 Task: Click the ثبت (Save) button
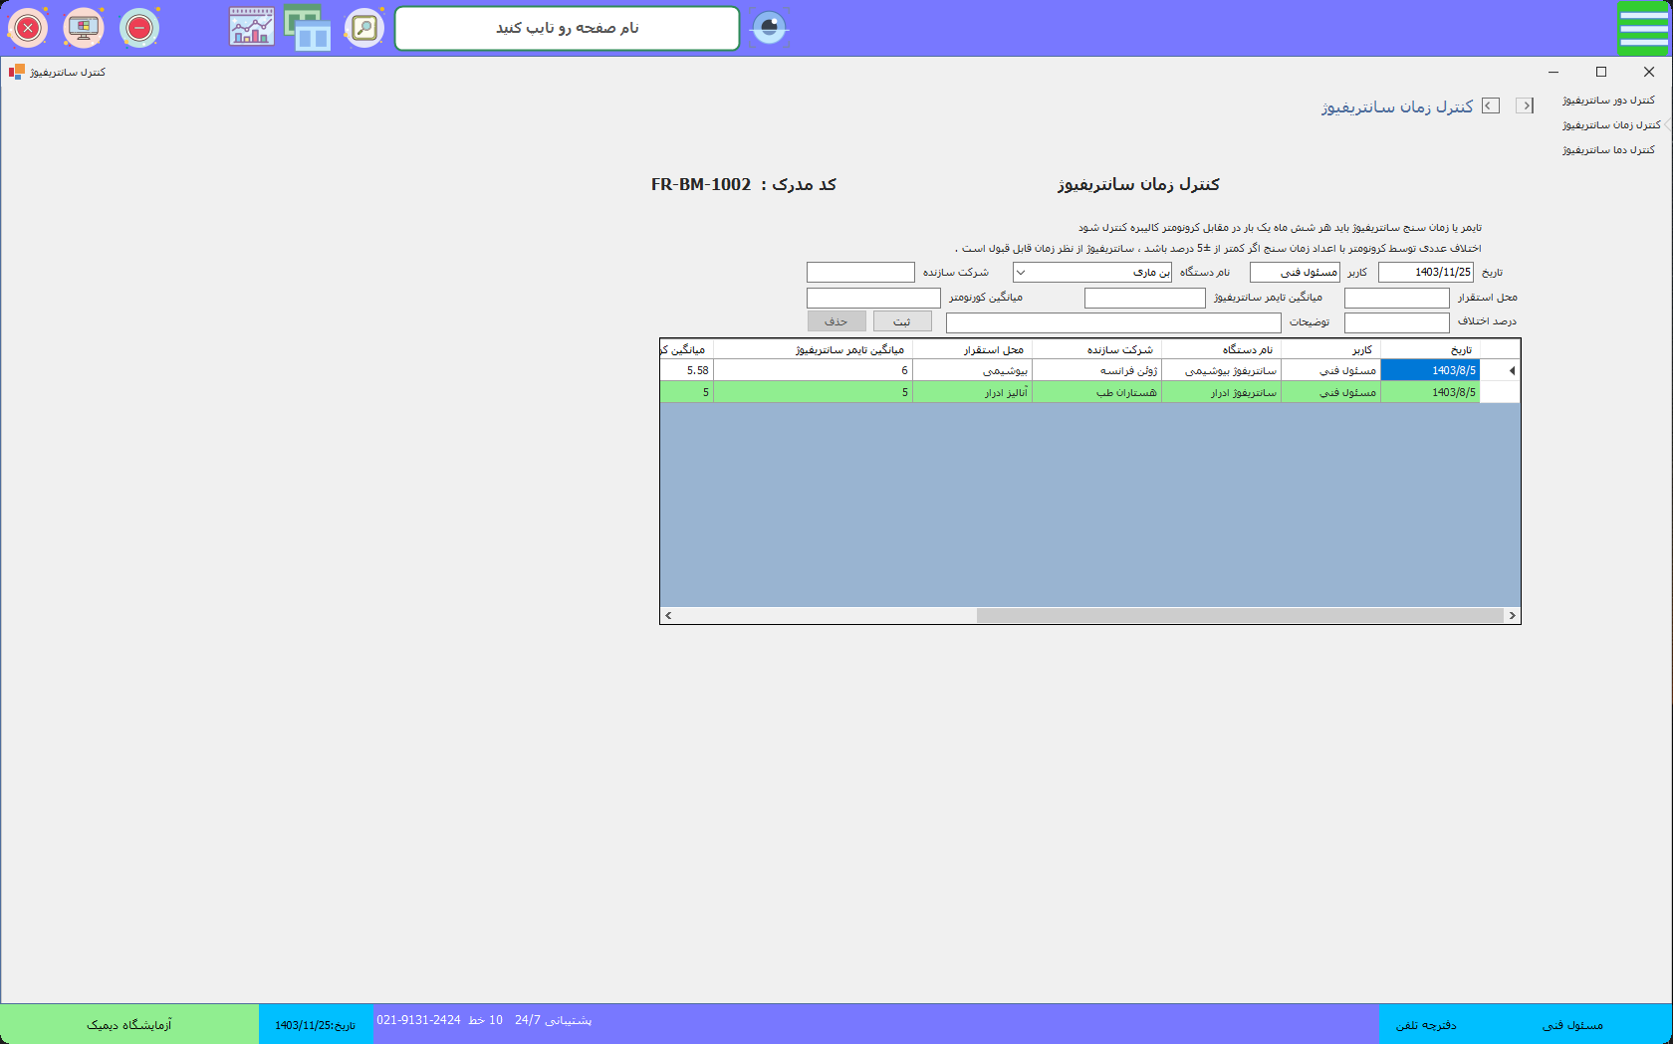click(902, 321)
